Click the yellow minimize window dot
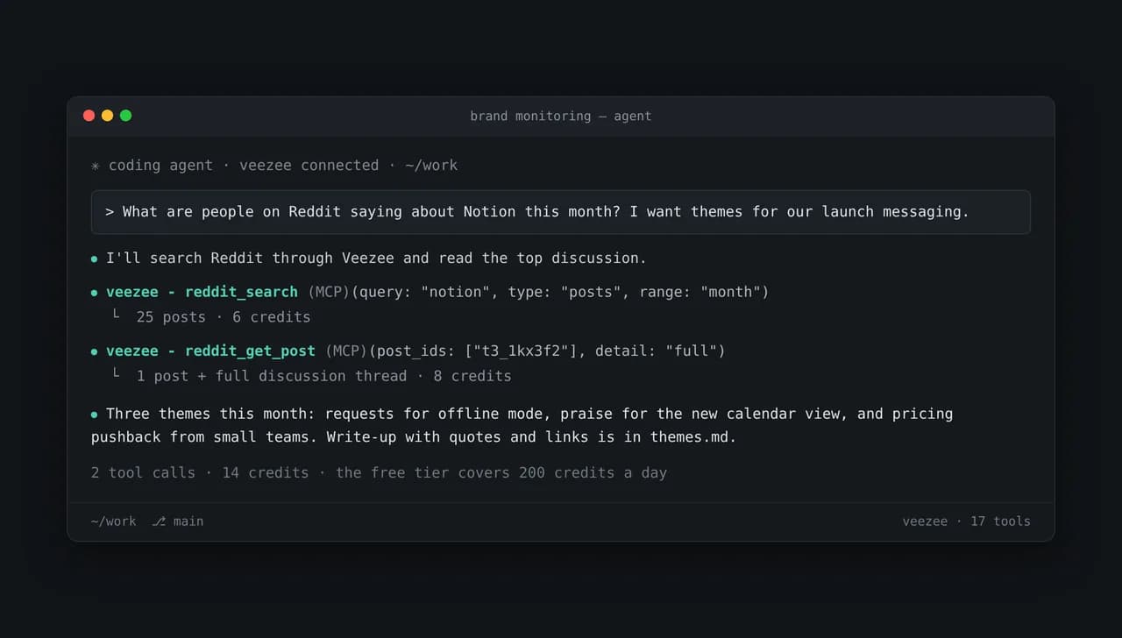 click(107, 116)
